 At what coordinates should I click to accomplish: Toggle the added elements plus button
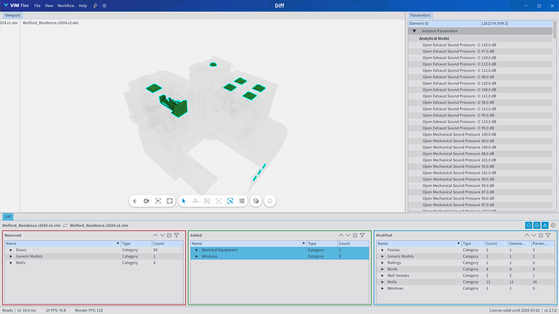point(537,225)
